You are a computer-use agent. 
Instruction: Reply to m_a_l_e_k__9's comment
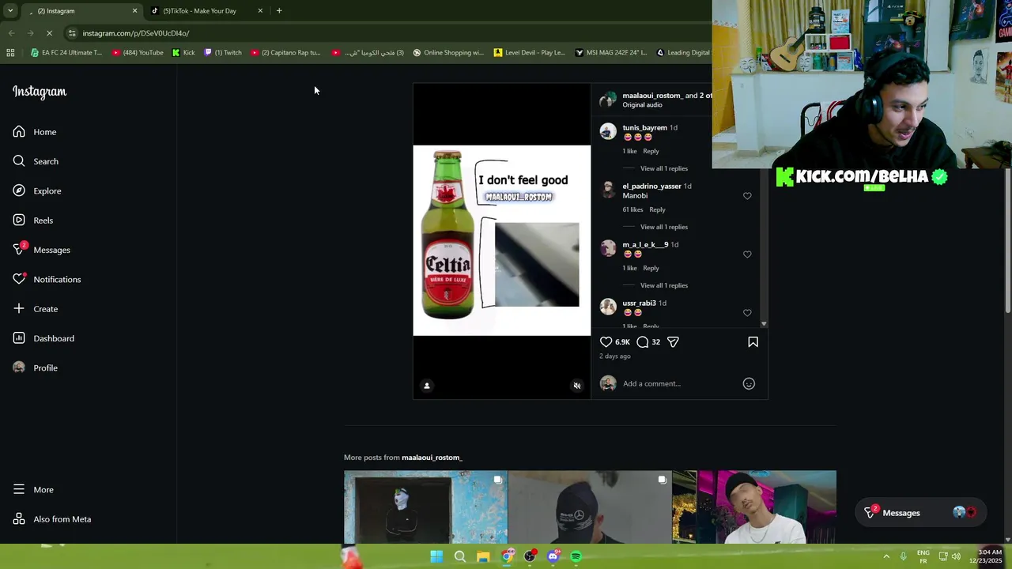pyautogui.click(x=651, y=268)
